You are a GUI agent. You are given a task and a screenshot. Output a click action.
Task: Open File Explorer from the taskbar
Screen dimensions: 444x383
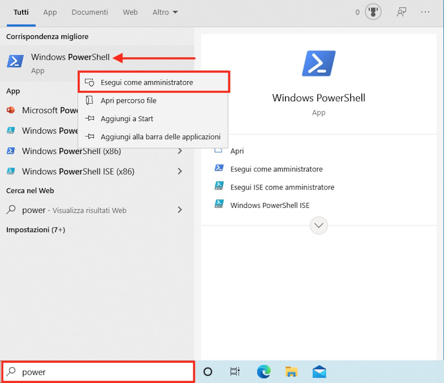(x=291, y=372)
